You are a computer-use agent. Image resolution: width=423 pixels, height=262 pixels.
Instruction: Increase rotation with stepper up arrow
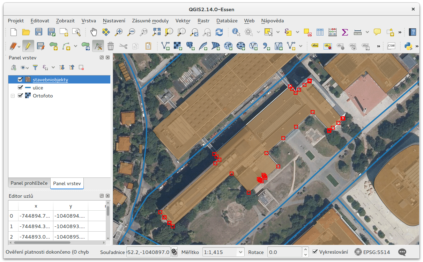[x=305, y=249]
